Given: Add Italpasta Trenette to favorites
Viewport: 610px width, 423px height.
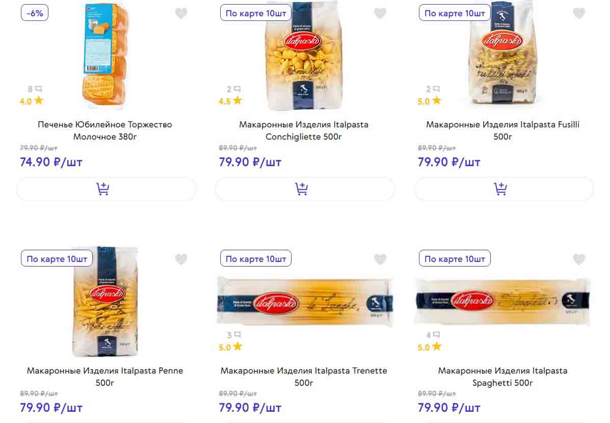Looking at the screenshot, I should click(x=380, y=259).
